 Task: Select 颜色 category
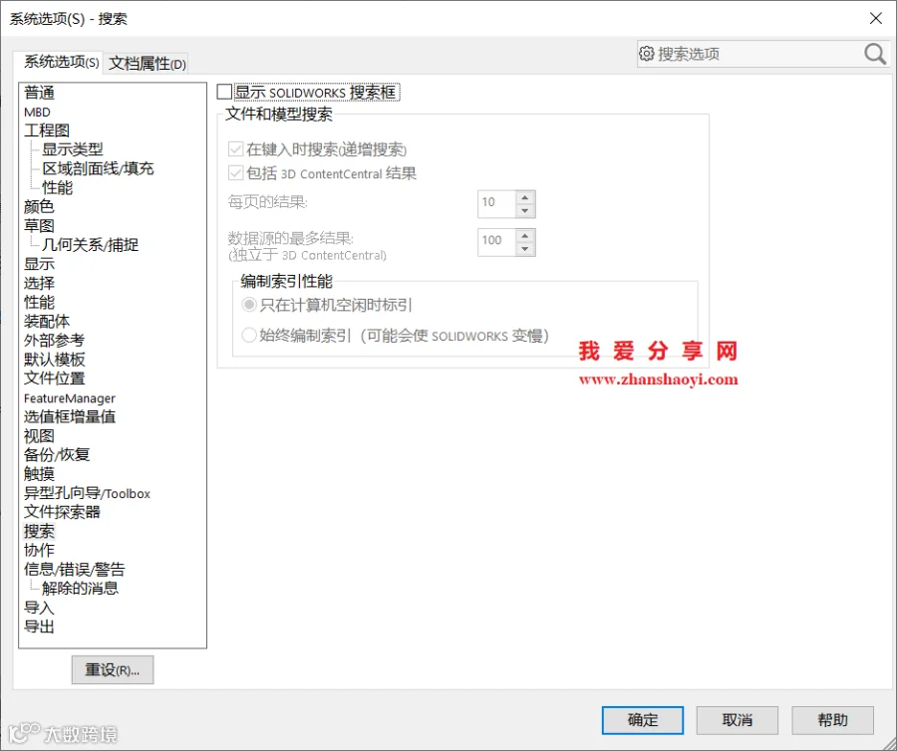39,207
